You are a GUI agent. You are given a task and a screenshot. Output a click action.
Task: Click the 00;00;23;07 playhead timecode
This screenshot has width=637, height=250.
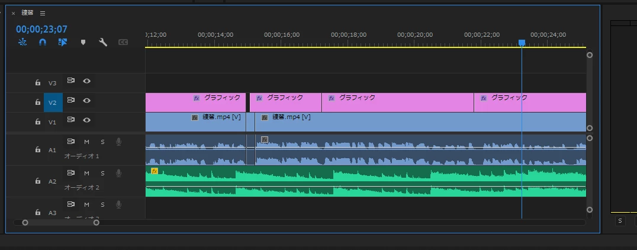point(41,29)
